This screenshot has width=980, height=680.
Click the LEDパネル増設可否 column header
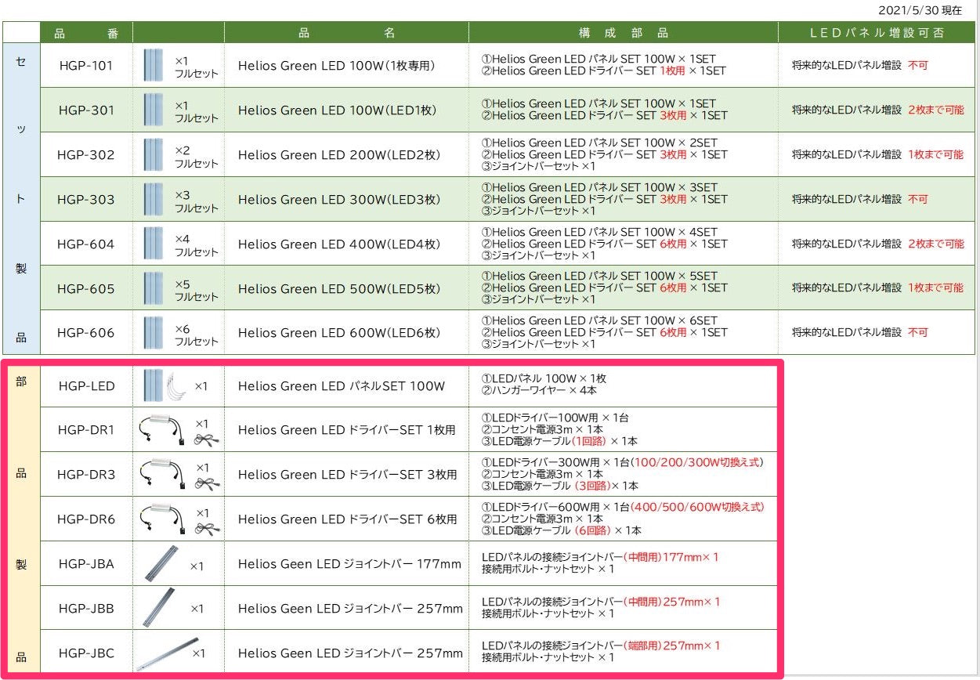point(877,33)
